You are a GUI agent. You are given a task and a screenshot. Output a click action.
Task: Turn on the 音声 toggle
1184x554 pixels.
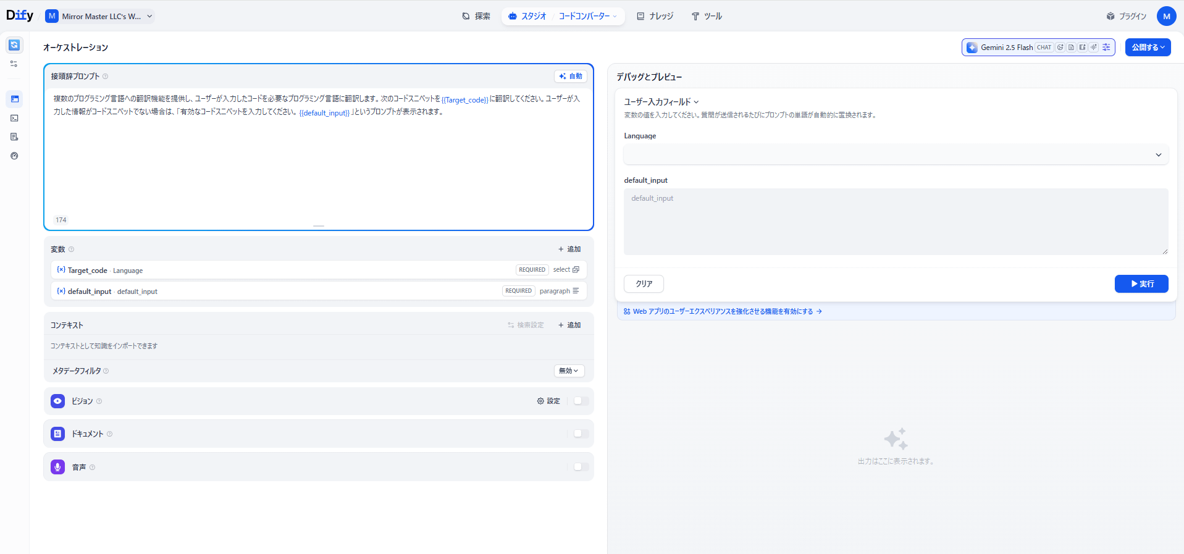pyautogui.click(x=581, y=467)
